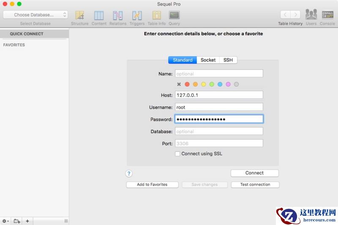Screen dimensions: 338x225
Task: Pick the blue color swatch
Action: click(x=220, y=84)
